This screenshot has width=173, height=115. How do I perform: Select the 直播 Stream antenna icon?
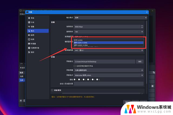click(29, 27)
